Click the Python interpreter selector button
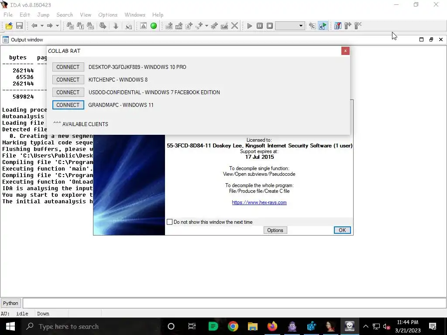 coord(10,303)
